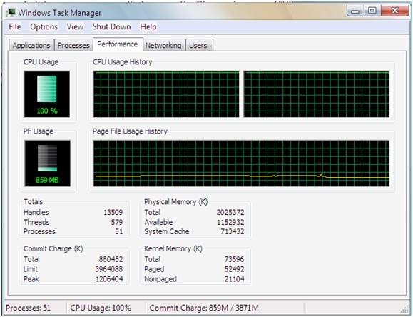This screenshot has width=413, height=317.
Task: Minimize the Task Manager window
Action: [355, 11]
